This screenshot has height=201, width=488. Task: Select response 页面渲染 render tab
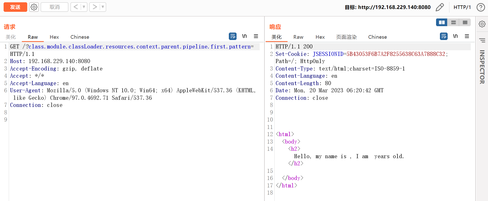click(x=346, y=37)
